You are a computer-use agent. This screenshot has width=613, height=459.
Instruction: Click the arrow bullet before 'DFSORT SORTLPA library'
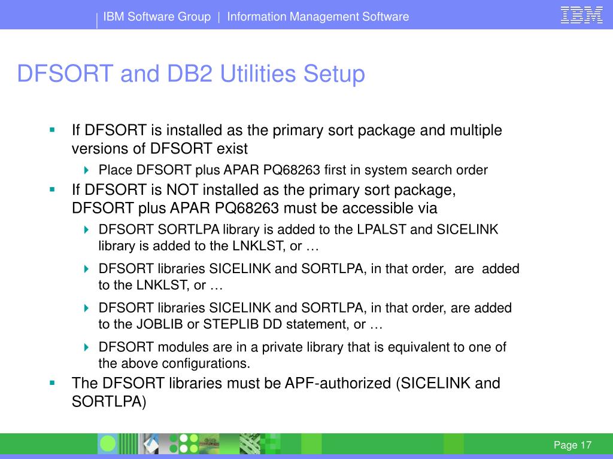pyautogui.click(x=86, y=229)
